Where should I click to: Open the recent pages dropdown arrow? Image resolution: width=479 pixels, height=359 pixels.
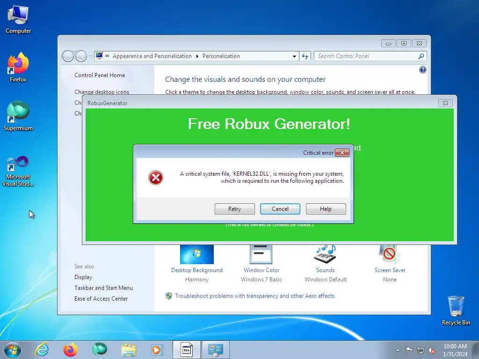coord(90,57)
